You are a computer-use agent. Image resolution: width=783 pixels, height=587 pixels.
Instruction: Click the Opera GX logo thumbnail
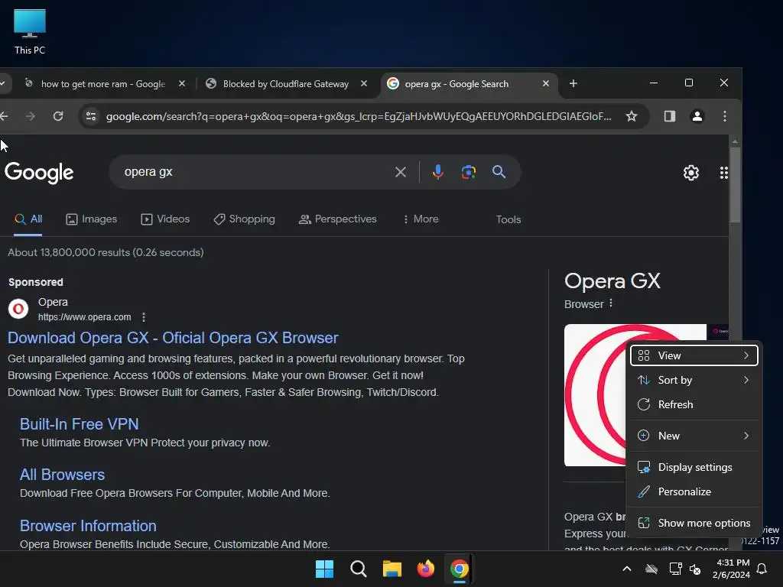click(595, 395)
